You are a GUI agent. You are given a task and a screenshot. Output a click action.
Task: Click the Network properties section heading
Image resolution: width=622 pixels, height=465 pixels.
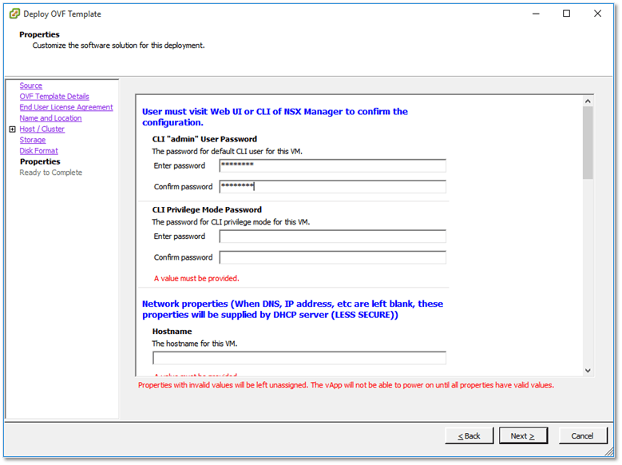[x=293, y=309]
